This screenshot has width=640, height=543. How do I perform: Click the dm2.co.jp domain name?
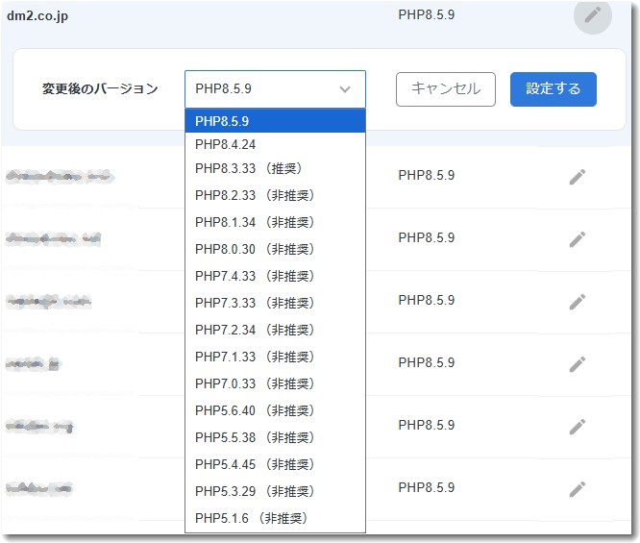(x=37, y=16)
